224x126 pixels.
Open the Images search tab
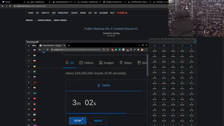click(106, 63)
